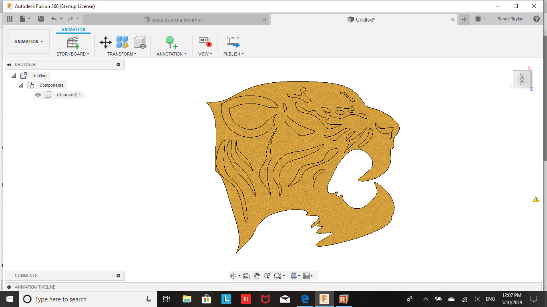The height and width of the screenshot is (307, 547).
Task: Collapse the Components tree node
Action: pyautogui.click(x=21, y=85)
